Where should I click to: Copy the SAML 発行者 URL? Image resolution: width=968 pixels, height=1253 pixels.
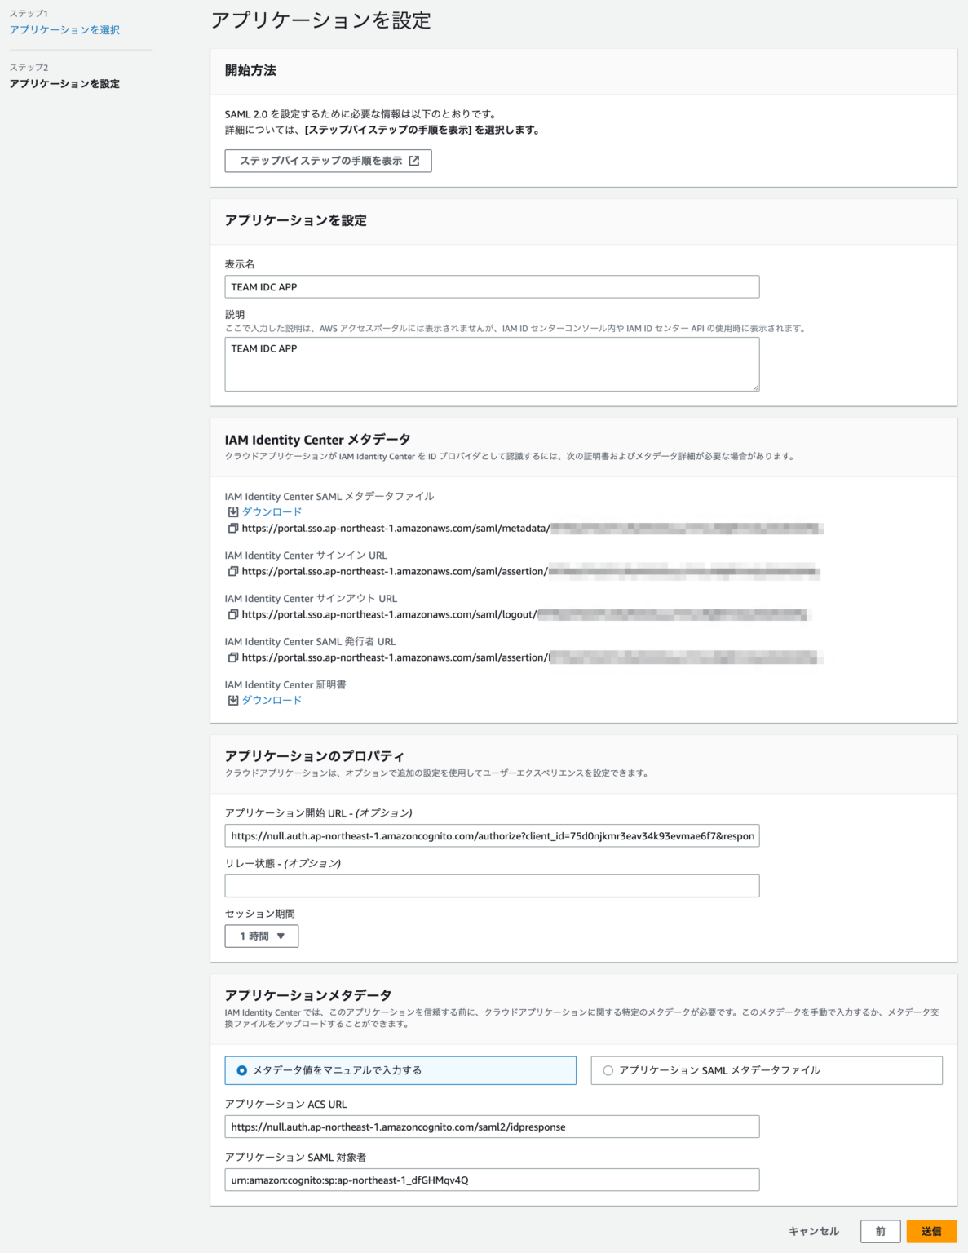(232, 657)
